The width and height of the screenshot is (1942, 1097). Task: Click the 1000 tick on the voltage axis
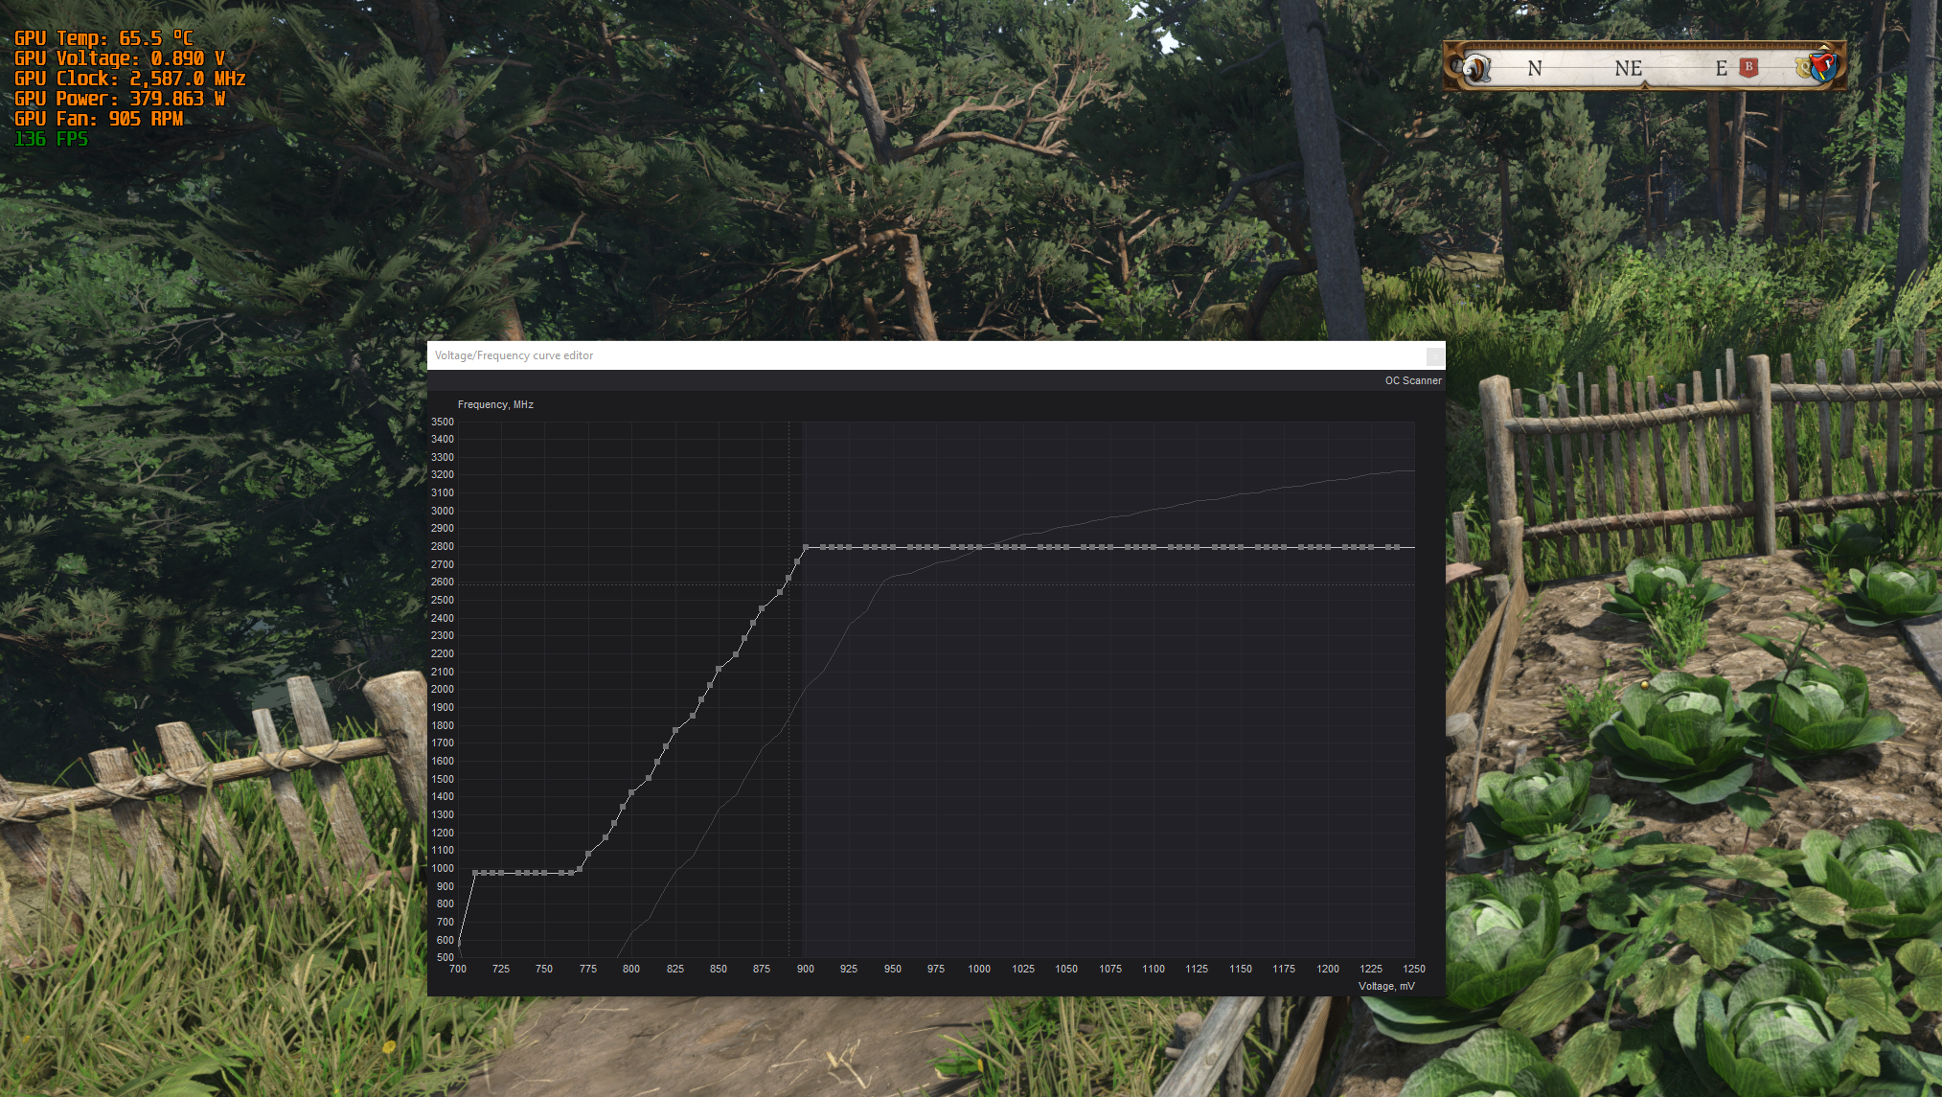pos(978,969)
